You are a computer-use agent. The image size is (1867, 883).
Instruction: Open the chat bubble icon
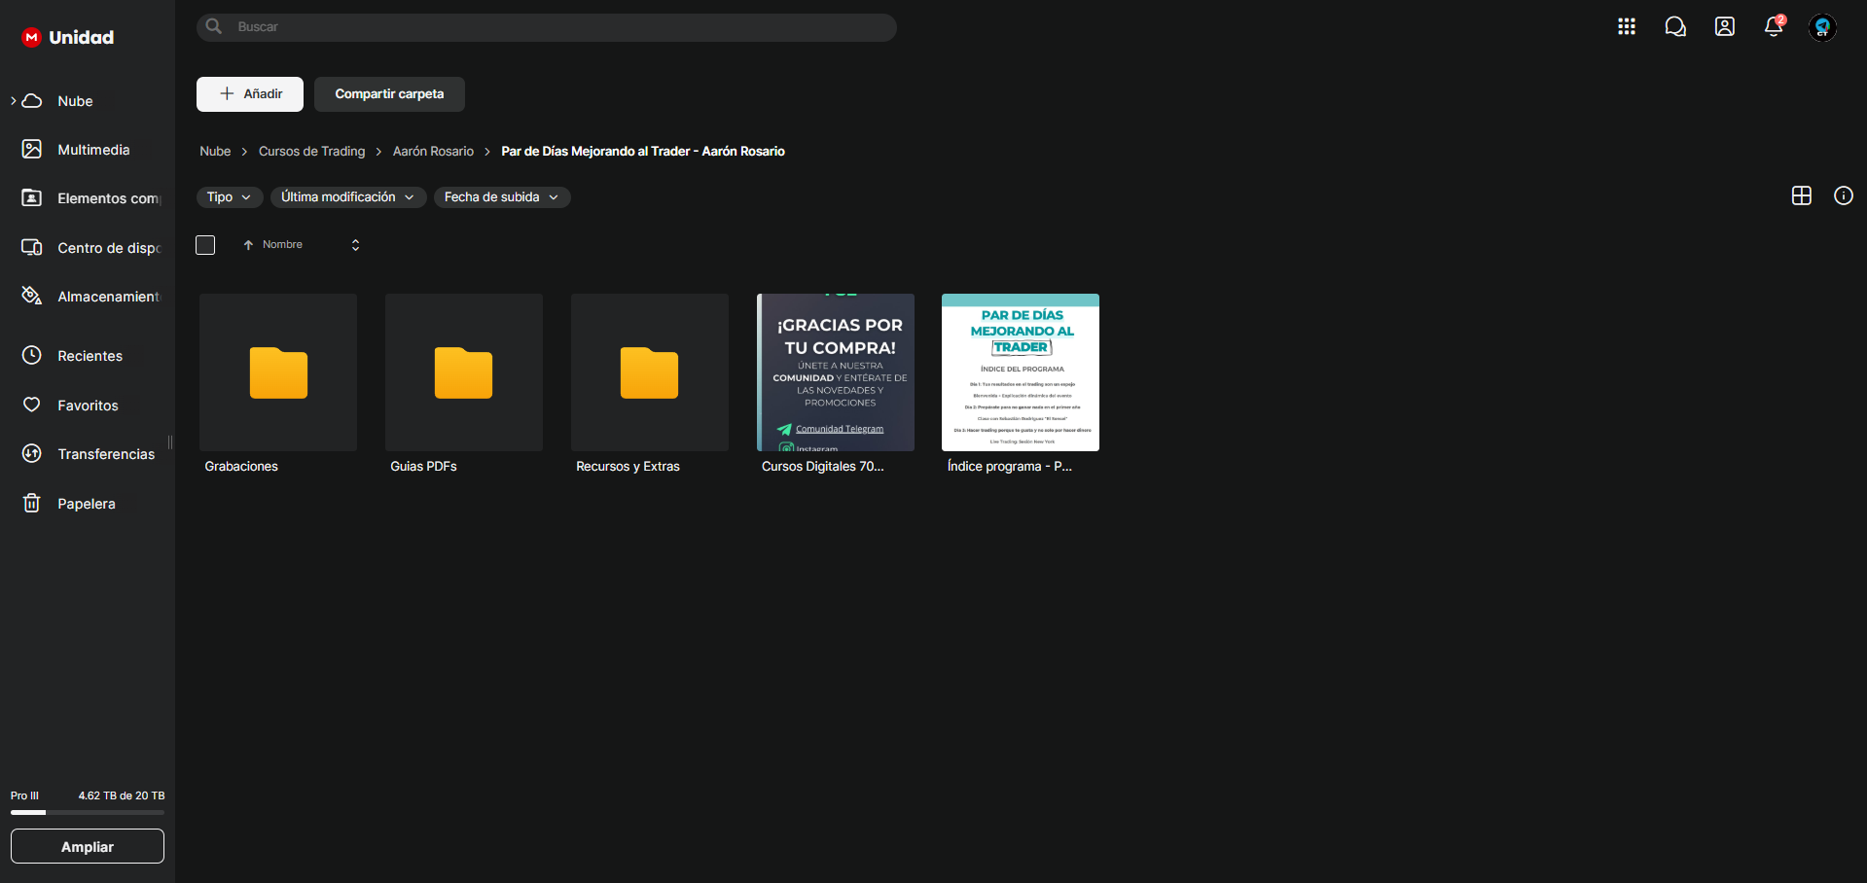pos(1674,27)
